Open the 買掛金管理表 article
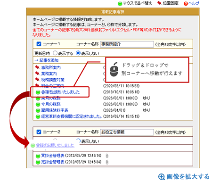The height and width of the screenshot is (182, 212). (x=53, y=156)
